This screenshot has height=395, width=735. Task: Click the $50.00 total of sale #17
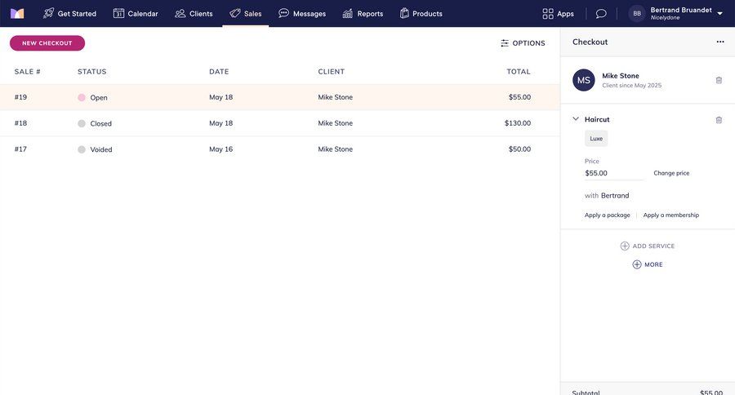point(520,149)
